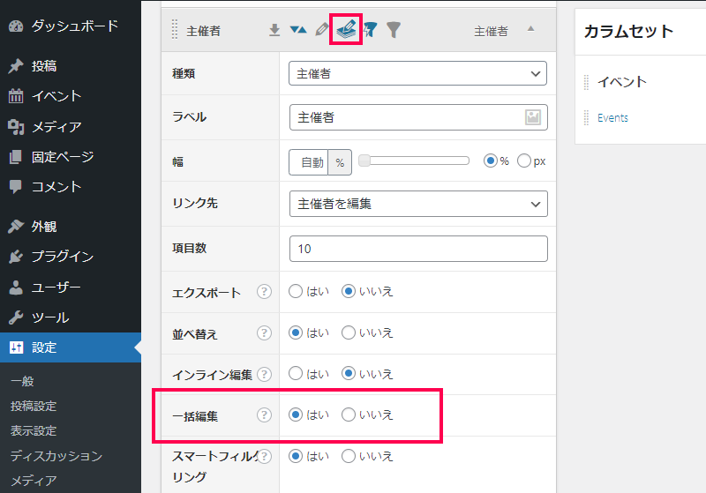Click help icon next to インライン編集
Viewport: 706px width, 493px height.
pyautogui.click(x=264, y=374)
